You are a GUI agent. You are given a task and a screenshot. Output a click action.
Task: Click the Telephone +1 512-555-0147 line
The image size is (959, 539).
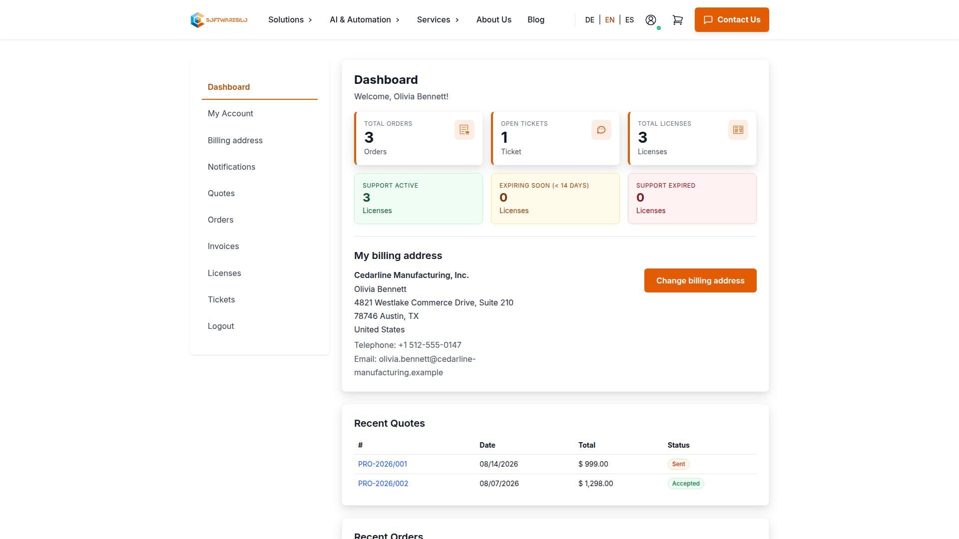point(408,345)
